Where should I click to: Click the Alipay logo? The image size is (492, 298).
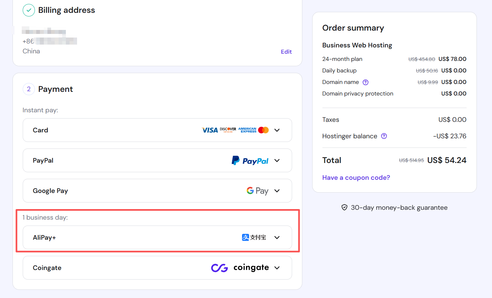[254, 237]
